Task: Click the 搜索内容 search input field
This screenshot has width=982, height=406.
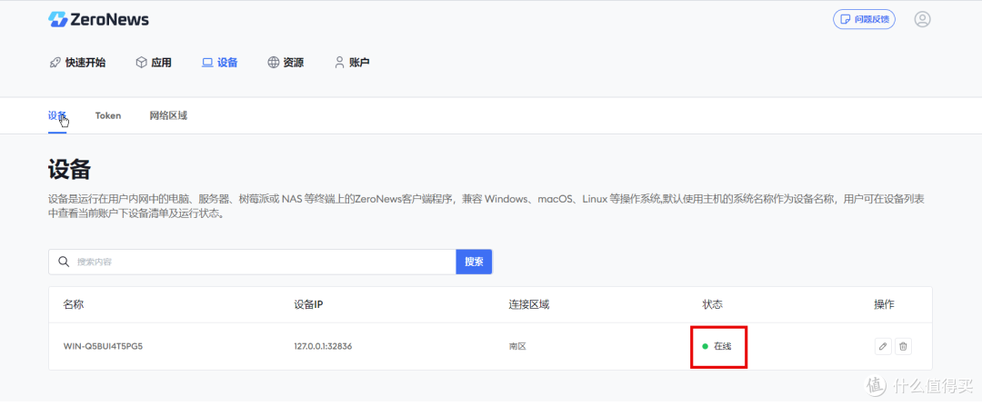Action: pyautogui.click(x=252, y=262)
